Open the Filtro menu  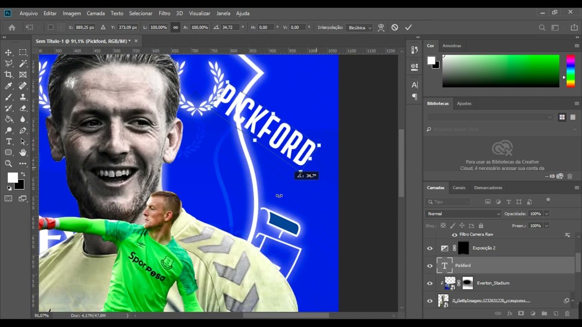[165, 13]
